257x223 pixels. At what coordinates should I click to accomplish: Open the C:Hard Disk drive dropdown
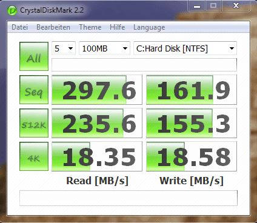click(x=185, y=48)
